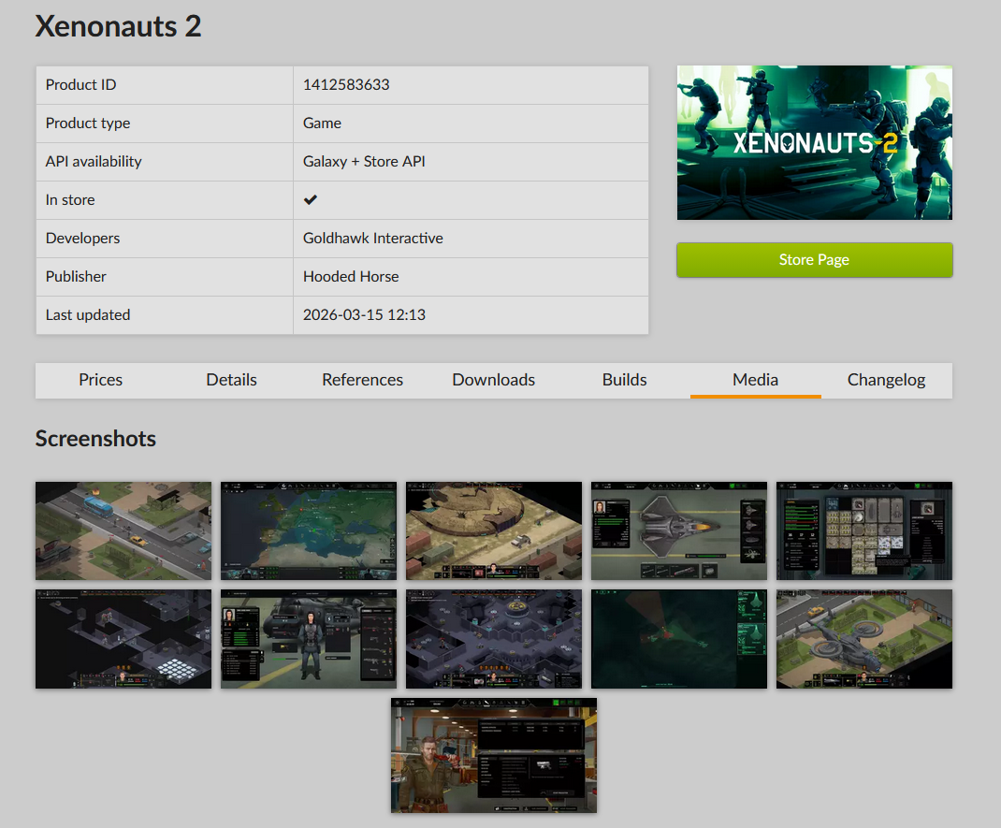The image size is (1001, 828).
Task: Open screenshot of street with blue bus
Action: tap(123, 530)
